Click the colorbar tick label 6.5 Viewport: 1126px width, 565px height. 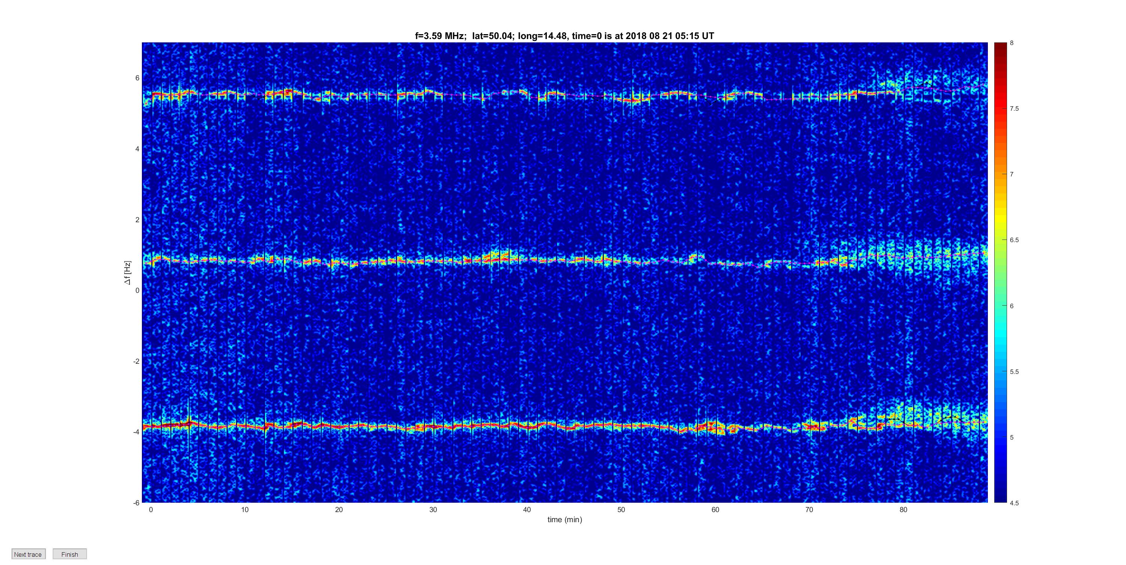(1014, 240)
